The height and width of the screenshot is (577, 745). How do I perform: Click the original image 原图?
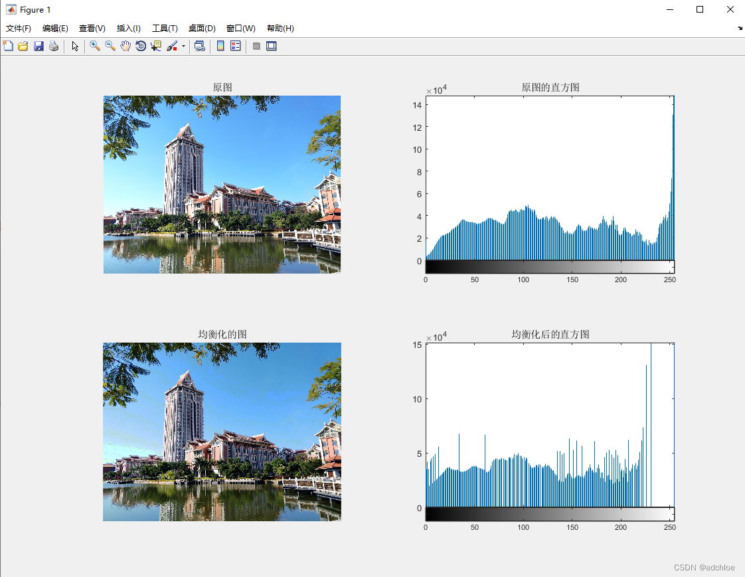222,185
